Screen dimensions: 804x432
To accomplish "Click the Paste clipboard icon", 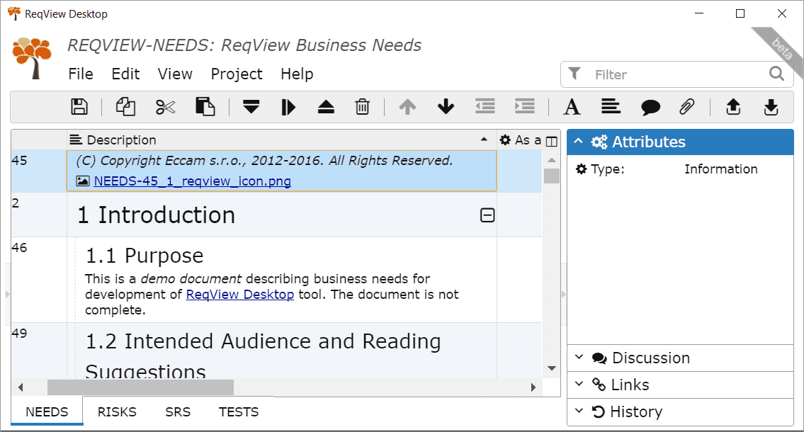I will pos(205,107).
